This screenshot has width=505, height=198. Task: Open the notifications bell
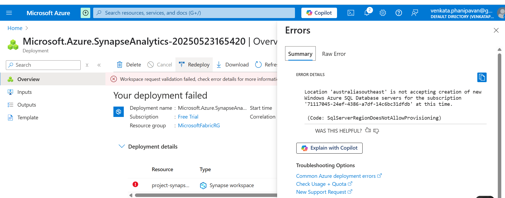point(367,13)
